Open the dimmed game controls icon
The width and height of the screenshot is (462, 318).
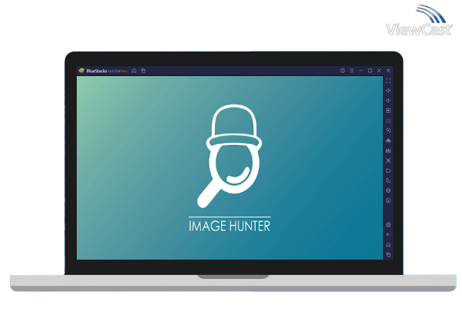click(x=388, y=121)
